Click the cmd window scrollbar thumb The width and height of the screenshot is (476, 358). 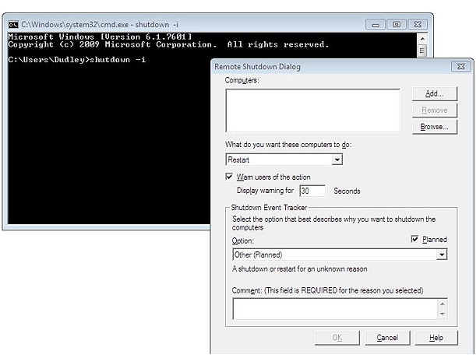422,51
